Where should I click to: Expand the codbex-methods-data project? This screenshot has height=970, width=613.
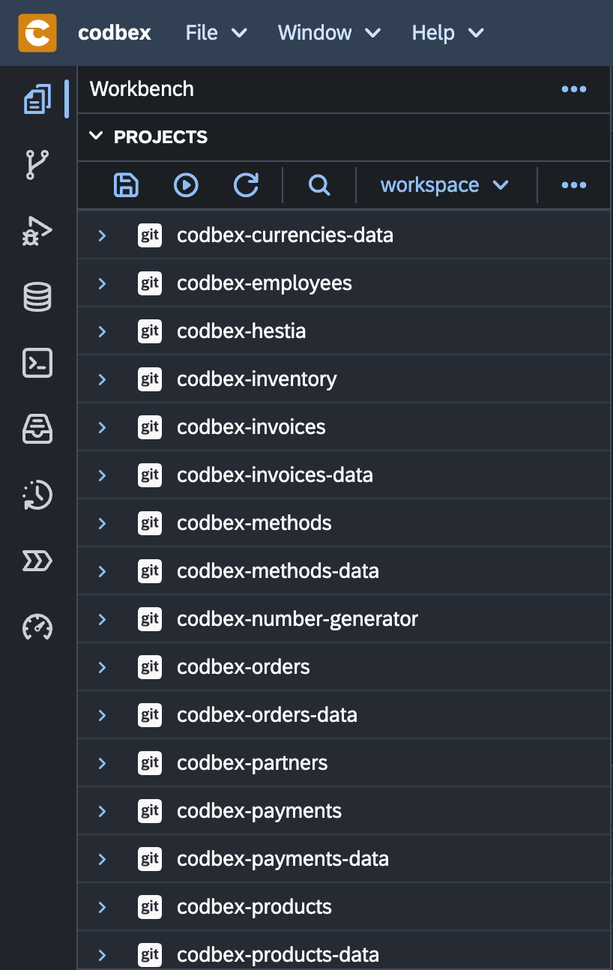click(103, 571)
